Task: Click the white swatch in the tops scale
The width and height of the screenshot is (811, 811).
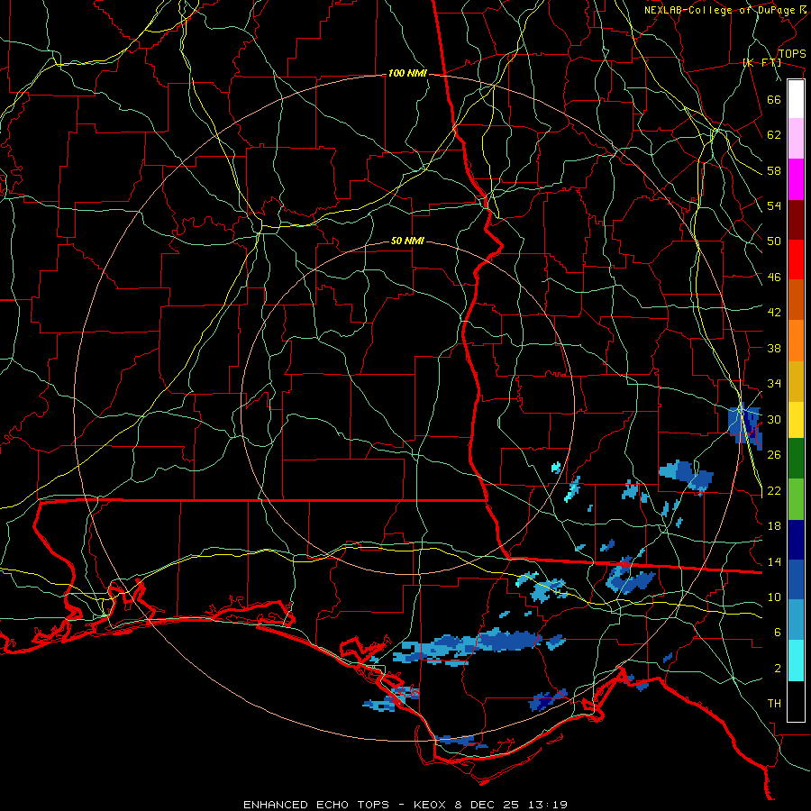Action: coord(796,99)
